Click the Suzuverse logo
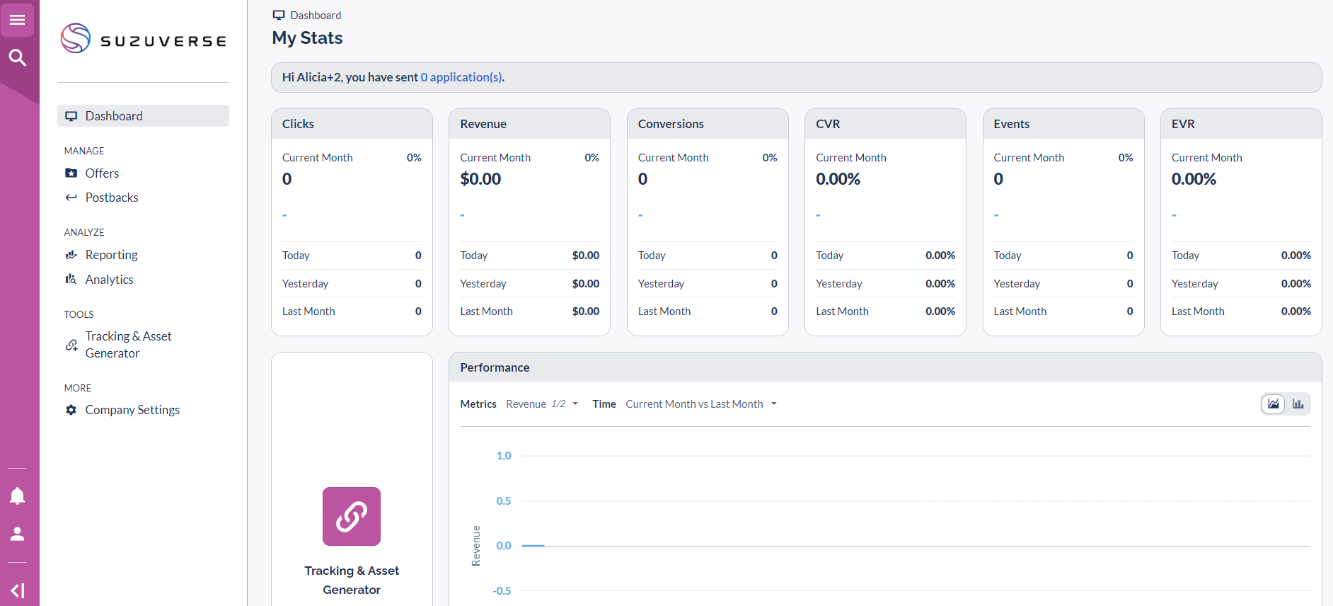Screen dimensions: 1333x606 tap(144, 39)
